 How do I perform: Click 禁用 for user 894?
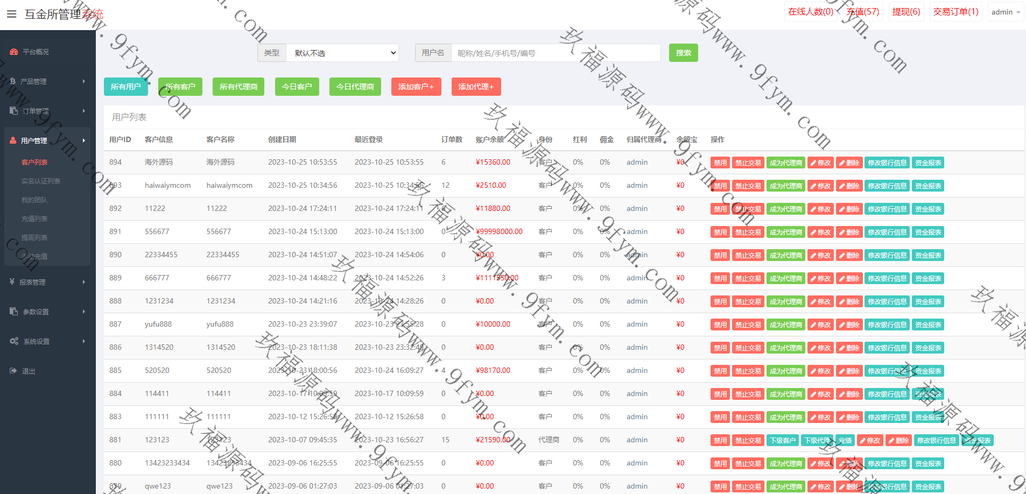720,163
